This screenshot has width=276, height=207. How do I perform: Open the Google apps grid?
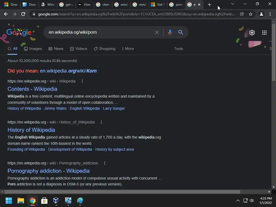pyautogui.click(x=264, y=33)
